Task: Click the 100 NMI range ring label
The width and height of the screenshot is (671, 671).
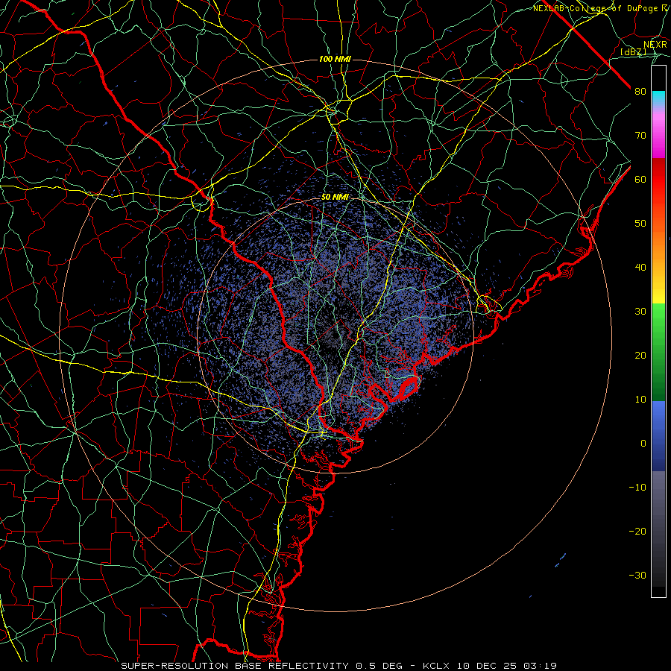Action: pos(335,59)
